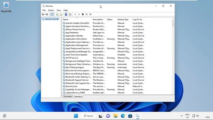Click the Widgets icon at taskbar left
213x120 pixels.
coord(5,116)
